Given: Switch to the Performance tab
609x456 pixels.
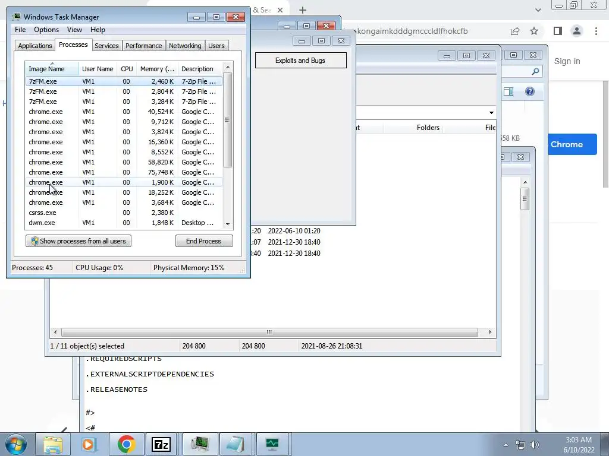Looking at the screenshot, I should pyautogui.click(x=143, y=46).
